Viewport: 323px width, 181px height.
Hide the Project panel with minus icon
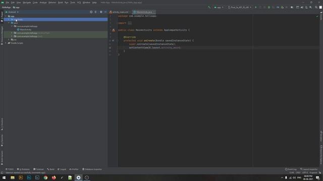pyautogui.click(x=105, y=12)
